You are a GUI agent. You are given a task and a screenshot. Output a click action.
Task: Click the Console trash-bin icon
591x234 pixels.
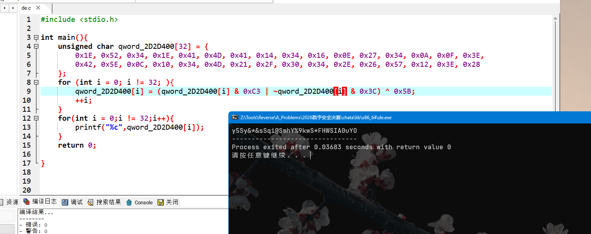[x=129, y=202]
